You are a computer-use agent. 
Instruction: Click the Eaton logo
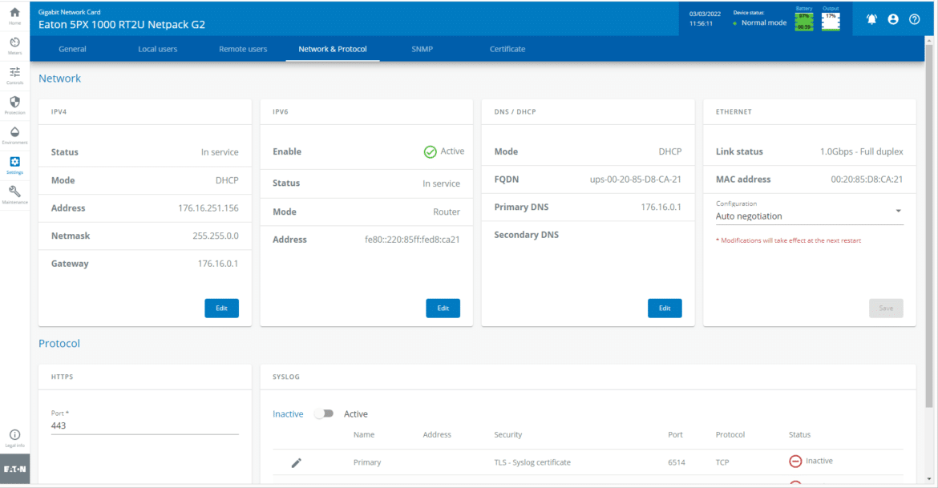14,469
